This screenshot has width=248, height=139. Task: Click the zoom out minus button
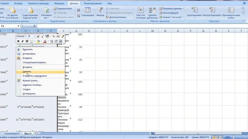234,137
